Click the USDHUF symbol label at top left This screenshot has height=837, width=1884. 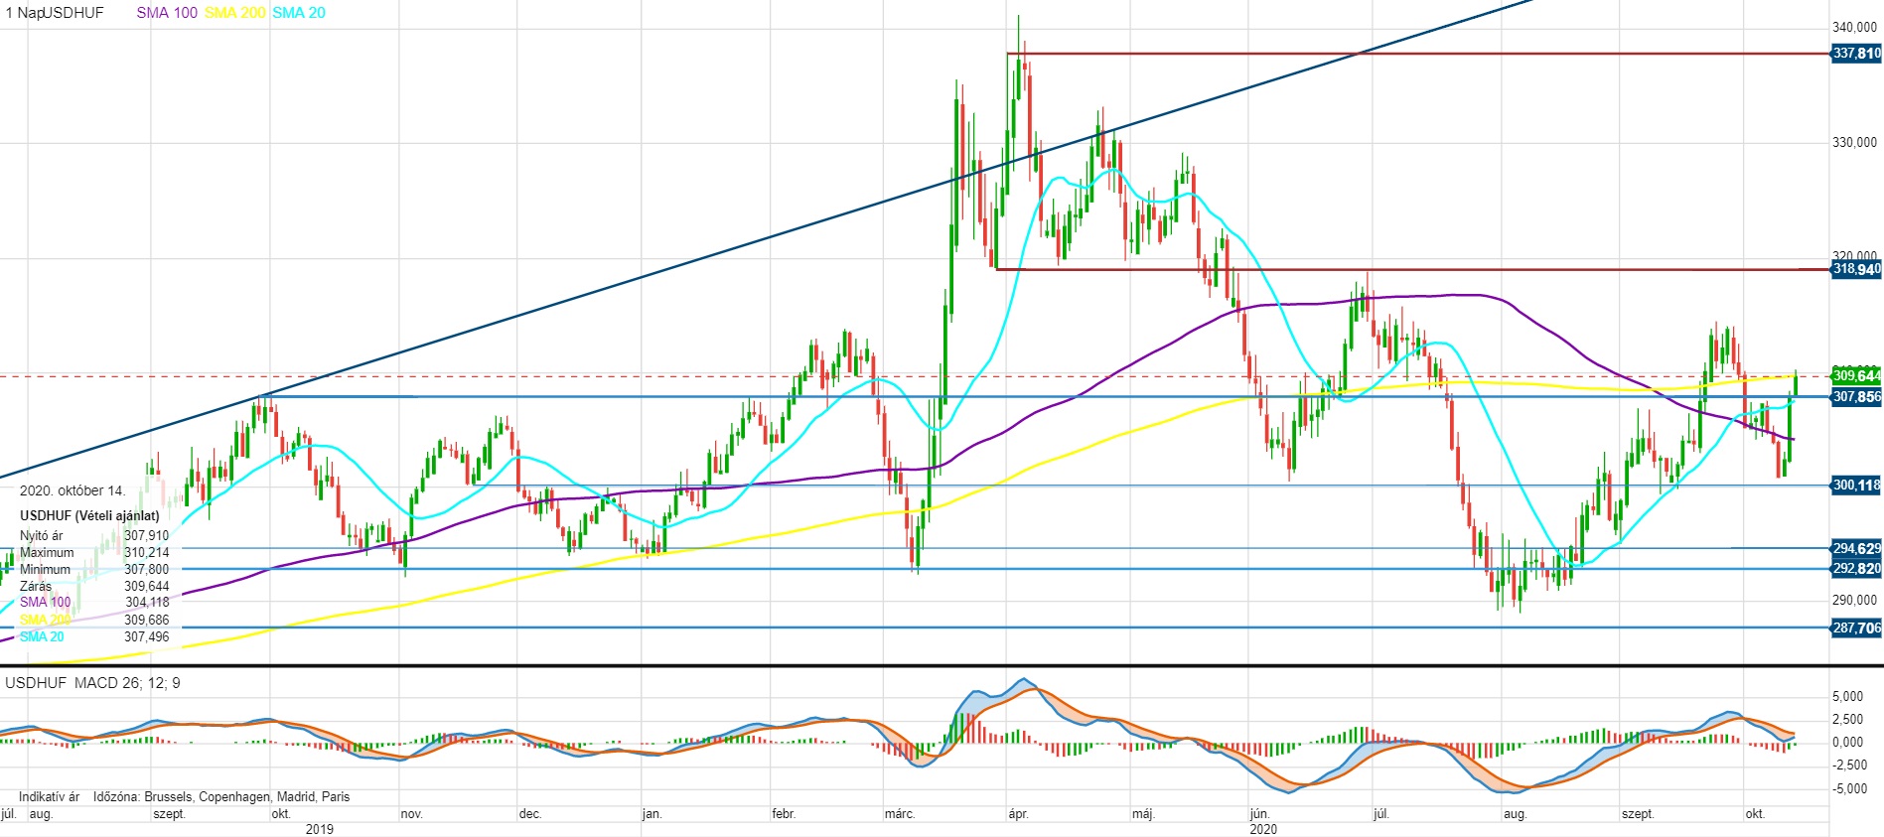(x=72, y=13)
